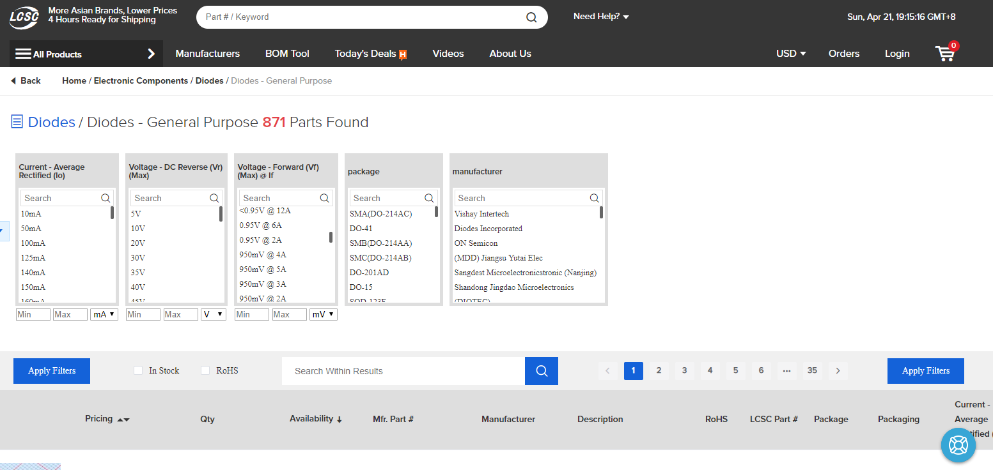Select DO-41 in package filter
The image size is (993, 470).
click(x=361, y=229)
